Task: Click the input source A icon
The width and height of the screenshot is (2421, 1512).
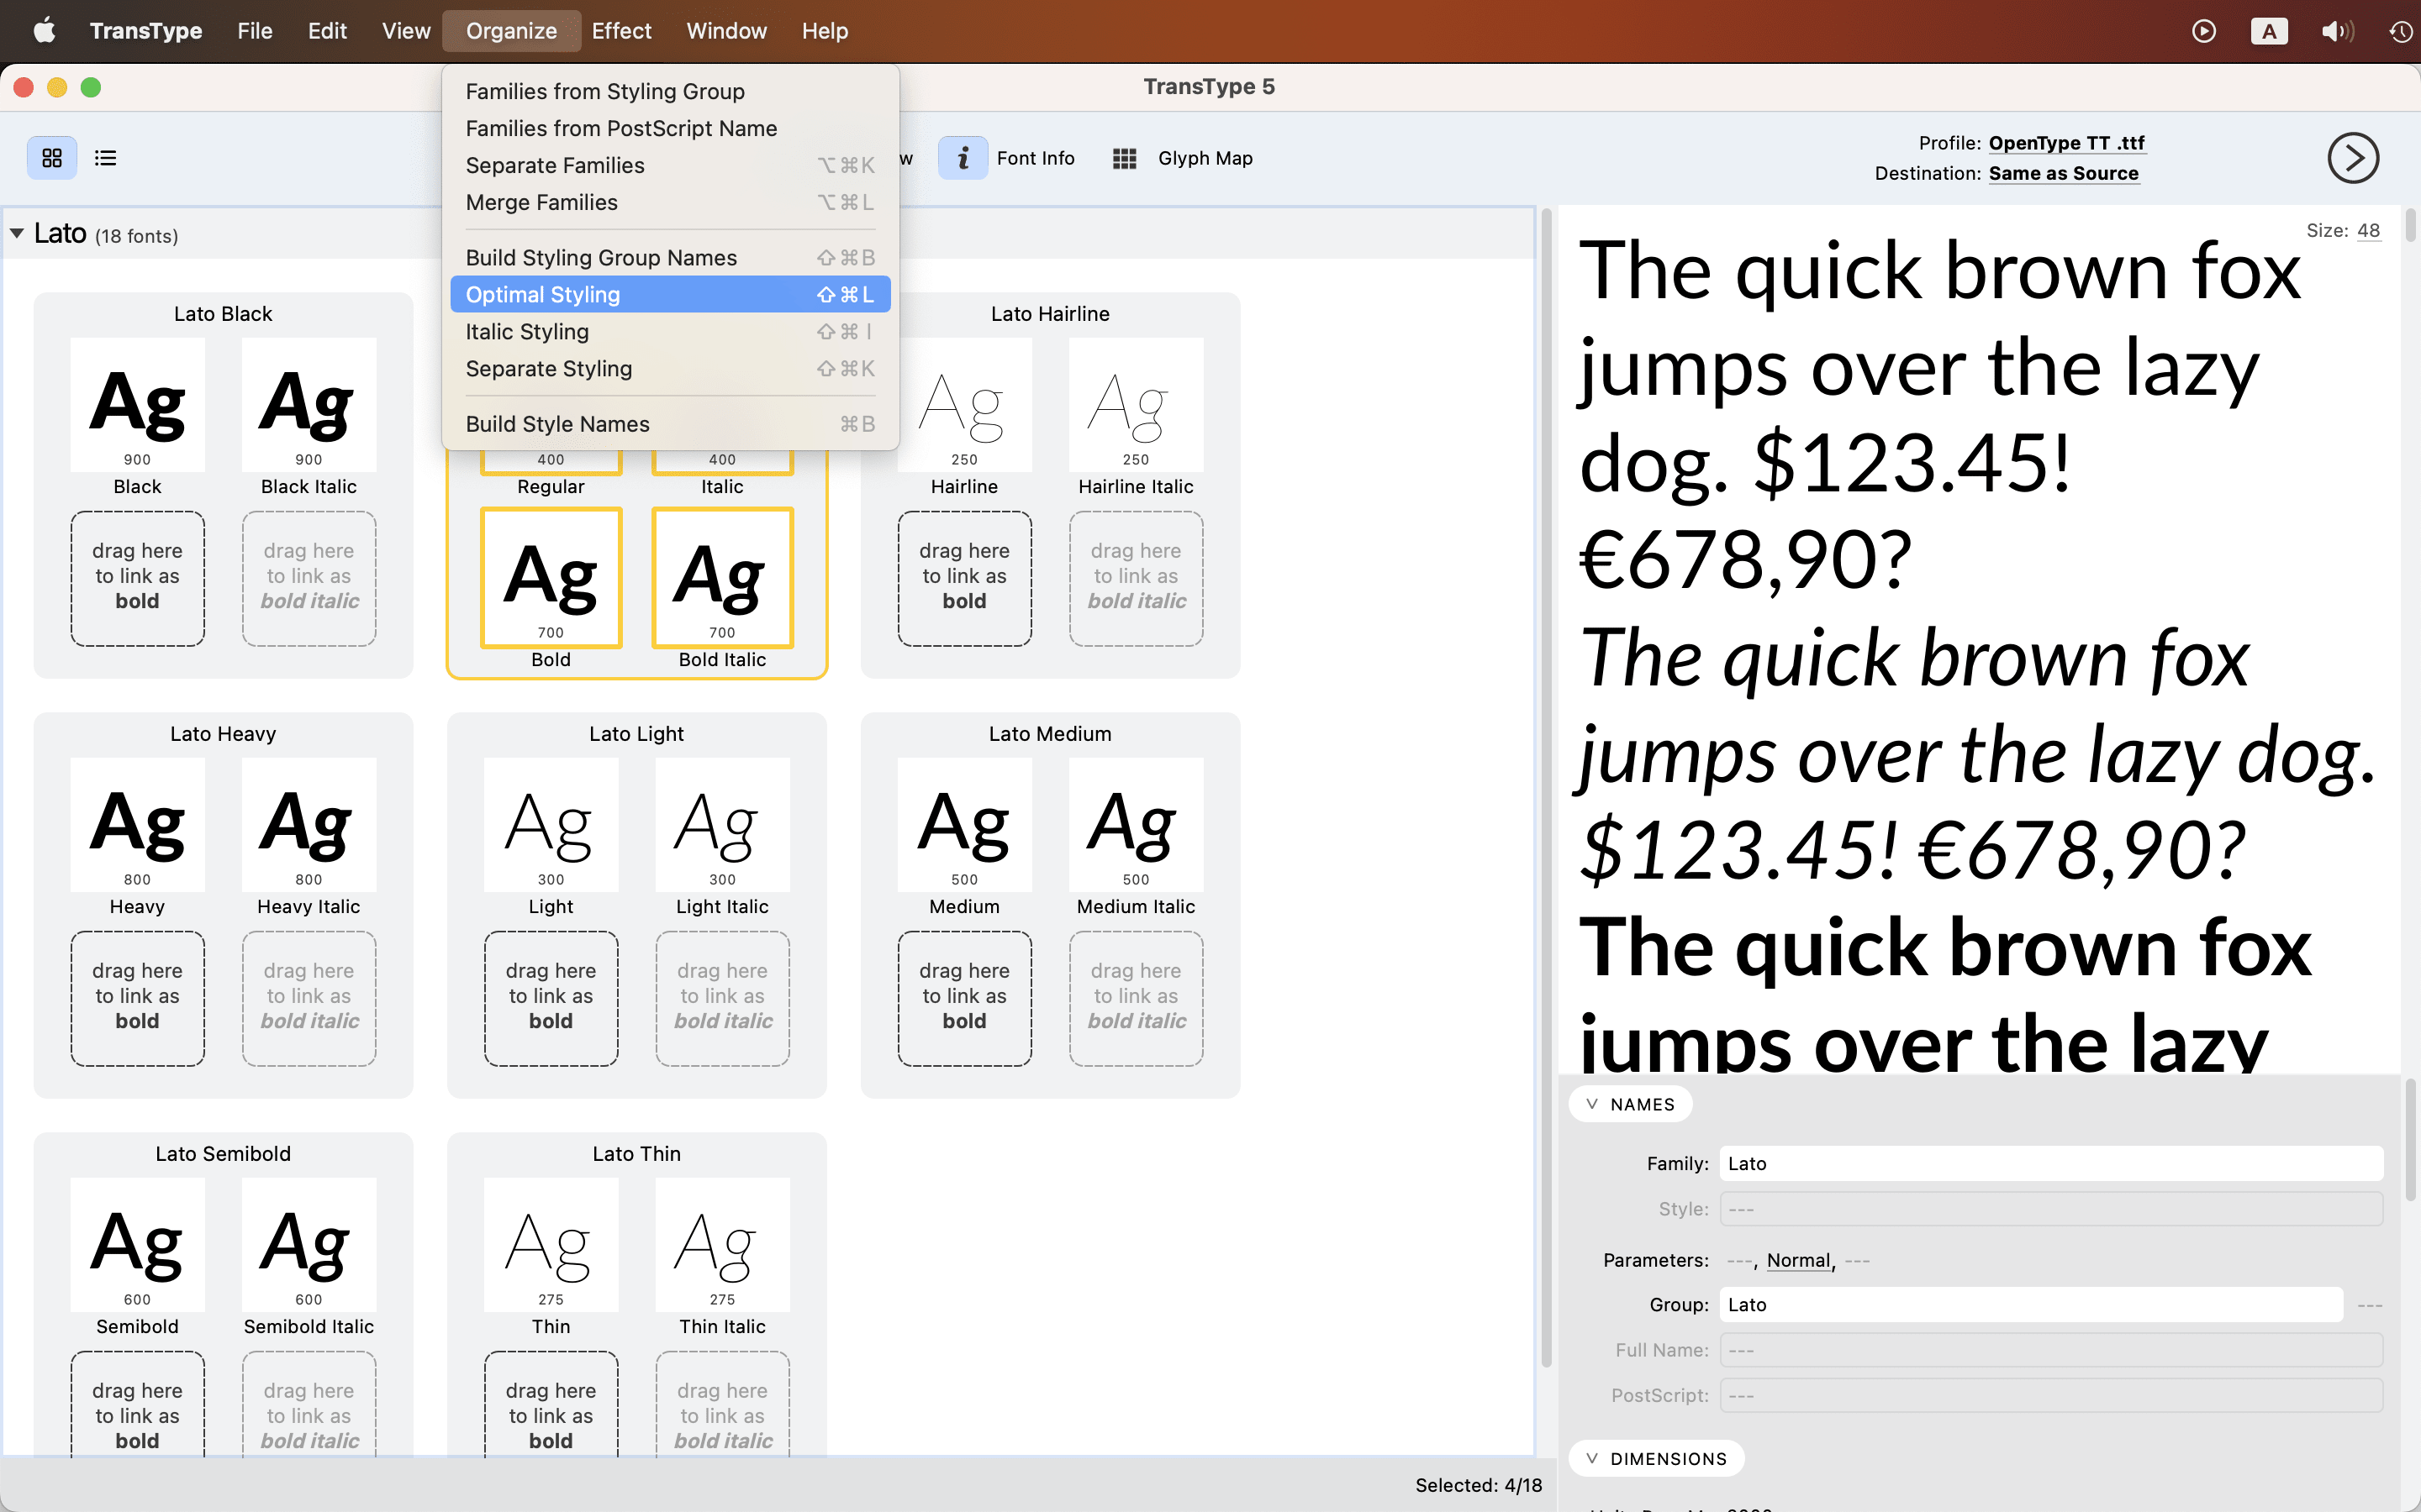Action: pos(2269,31)
